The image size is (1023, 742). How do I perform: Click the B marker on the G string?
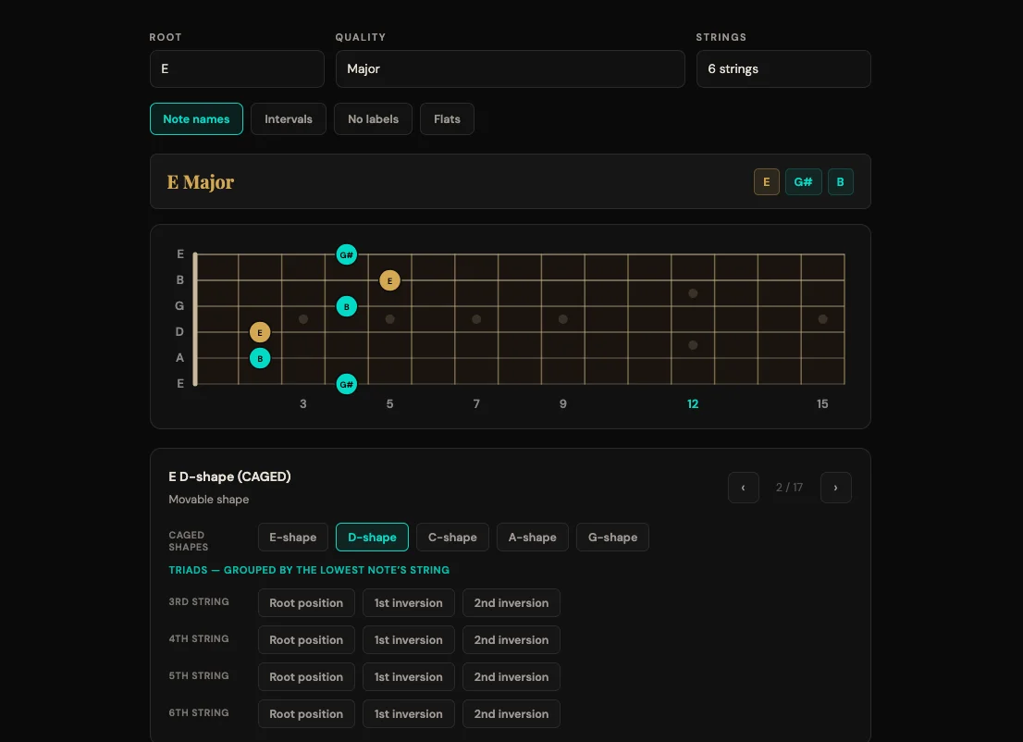click(x=347, y=306)
